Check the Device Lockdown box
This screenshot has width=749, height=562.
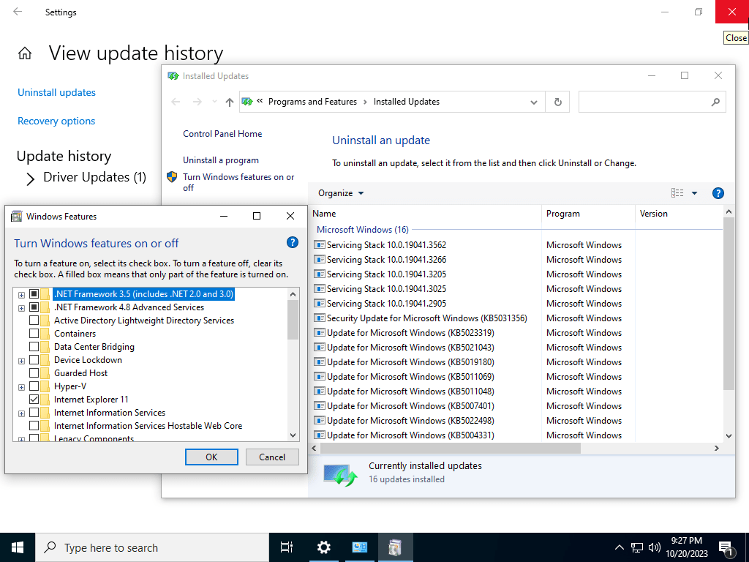pos(34,359)
